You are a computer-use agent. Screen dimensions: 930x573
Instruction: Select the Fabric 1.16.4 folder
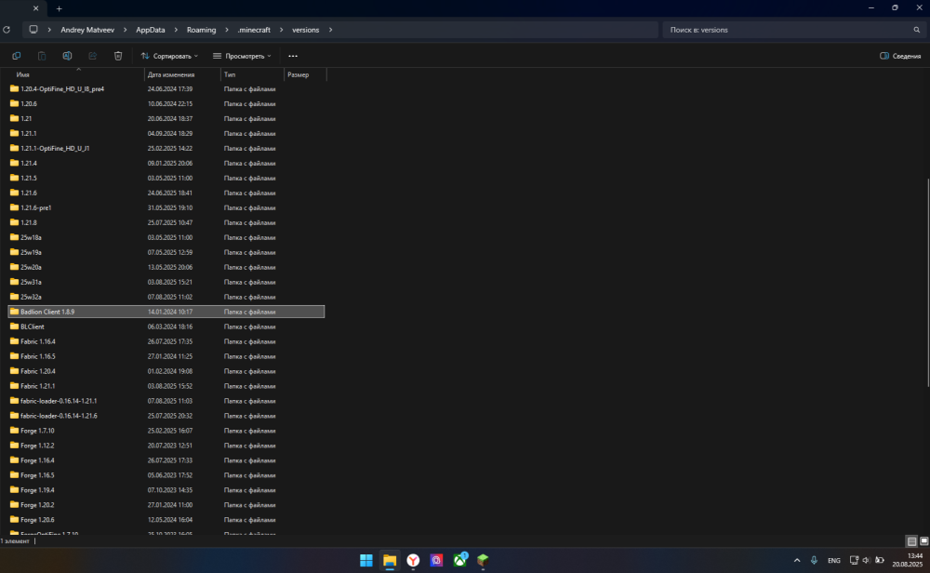[166, 341]
